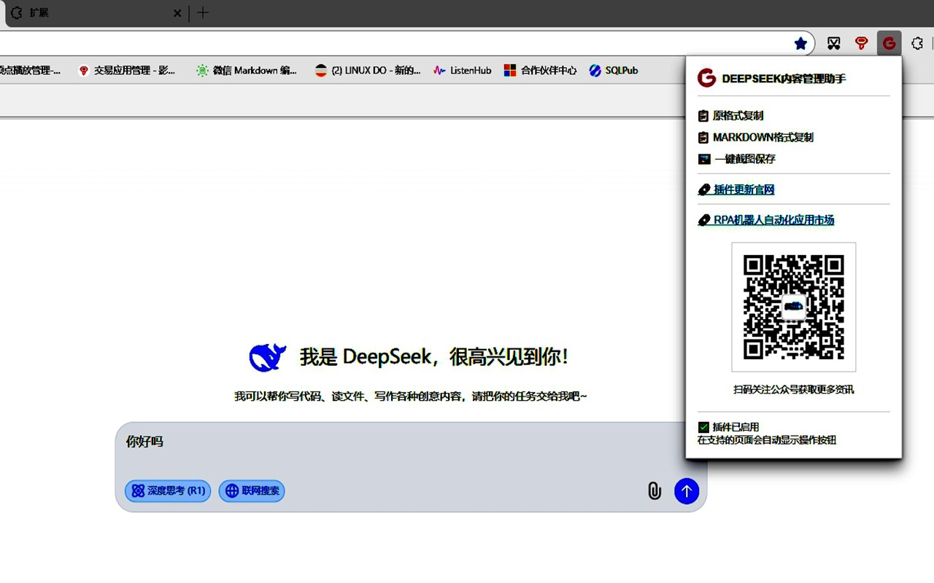
Task: Toggle the 深度思考 (R1) button
Action: [168, 491]
